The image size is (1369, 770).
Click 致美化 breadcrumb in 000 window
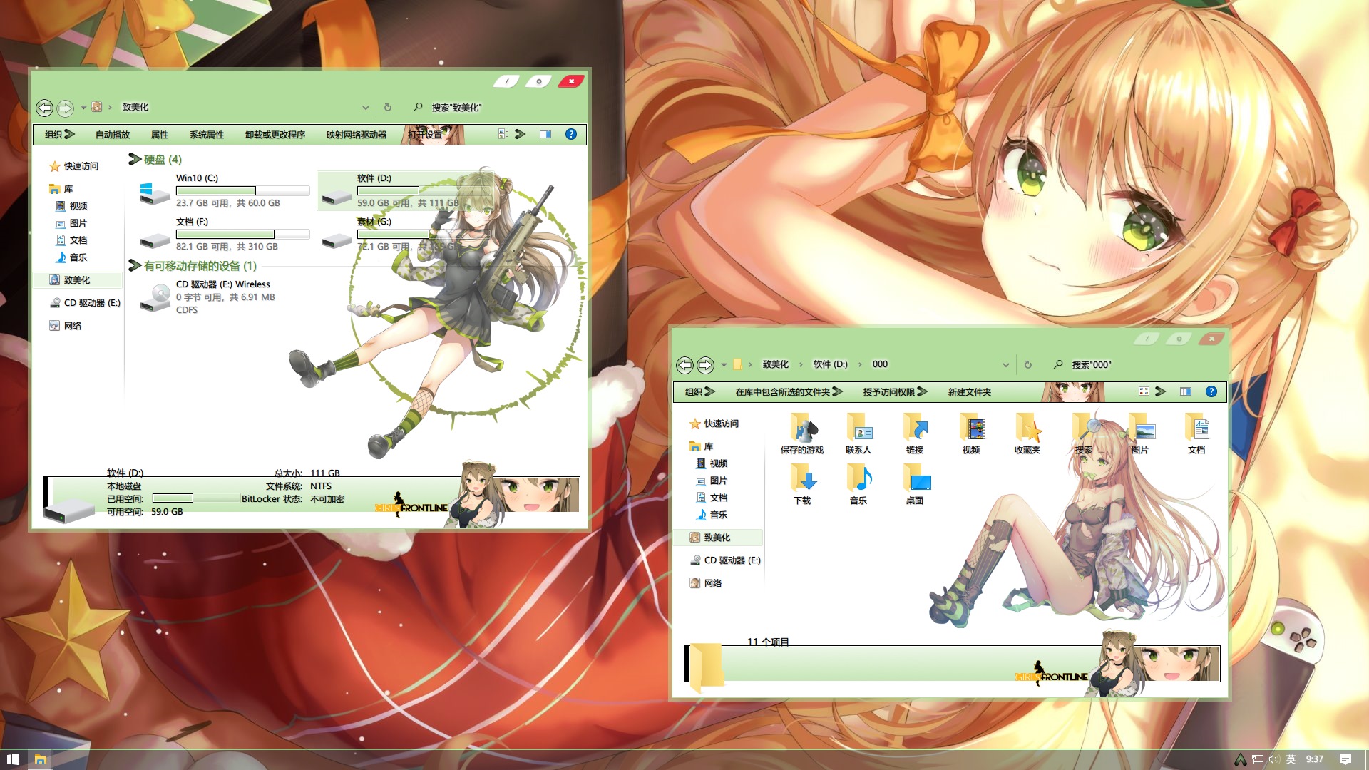(776, 364)
